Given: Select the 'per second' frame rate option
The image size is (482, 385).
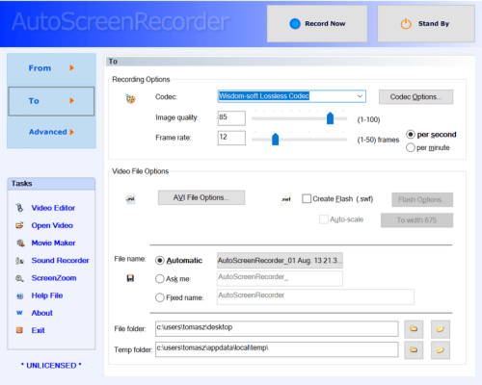Looking at the screenshot, I should [411, 134].
